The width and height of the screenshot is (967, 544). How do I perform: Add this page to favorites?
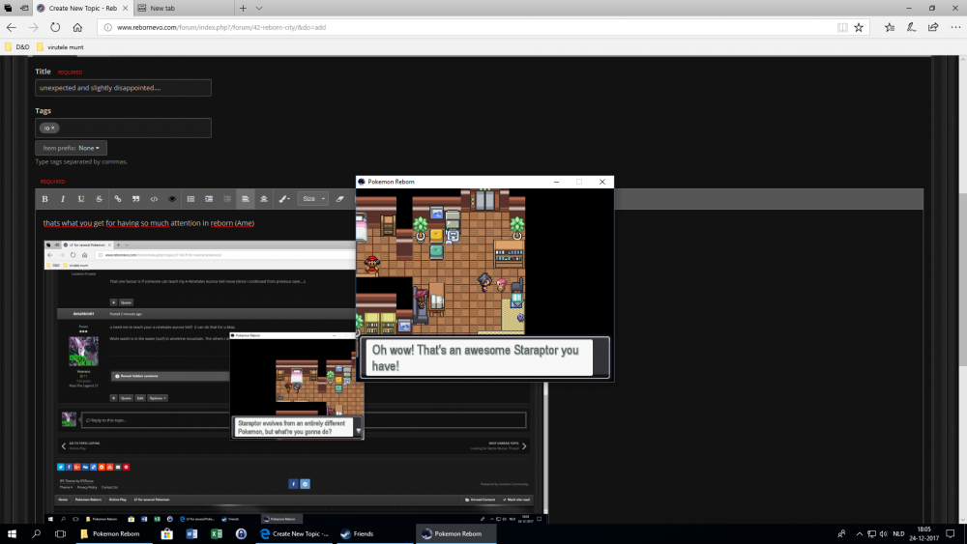point(859,27)
